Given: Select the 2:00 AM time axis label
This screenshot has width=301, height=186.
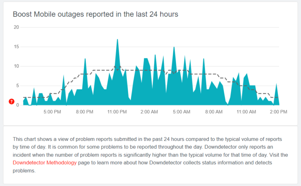Looking at the screenshot, I should pos(149,112).
